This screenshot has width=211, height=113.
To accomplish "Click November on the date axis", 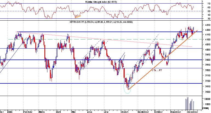I will [x=176, y=112].
